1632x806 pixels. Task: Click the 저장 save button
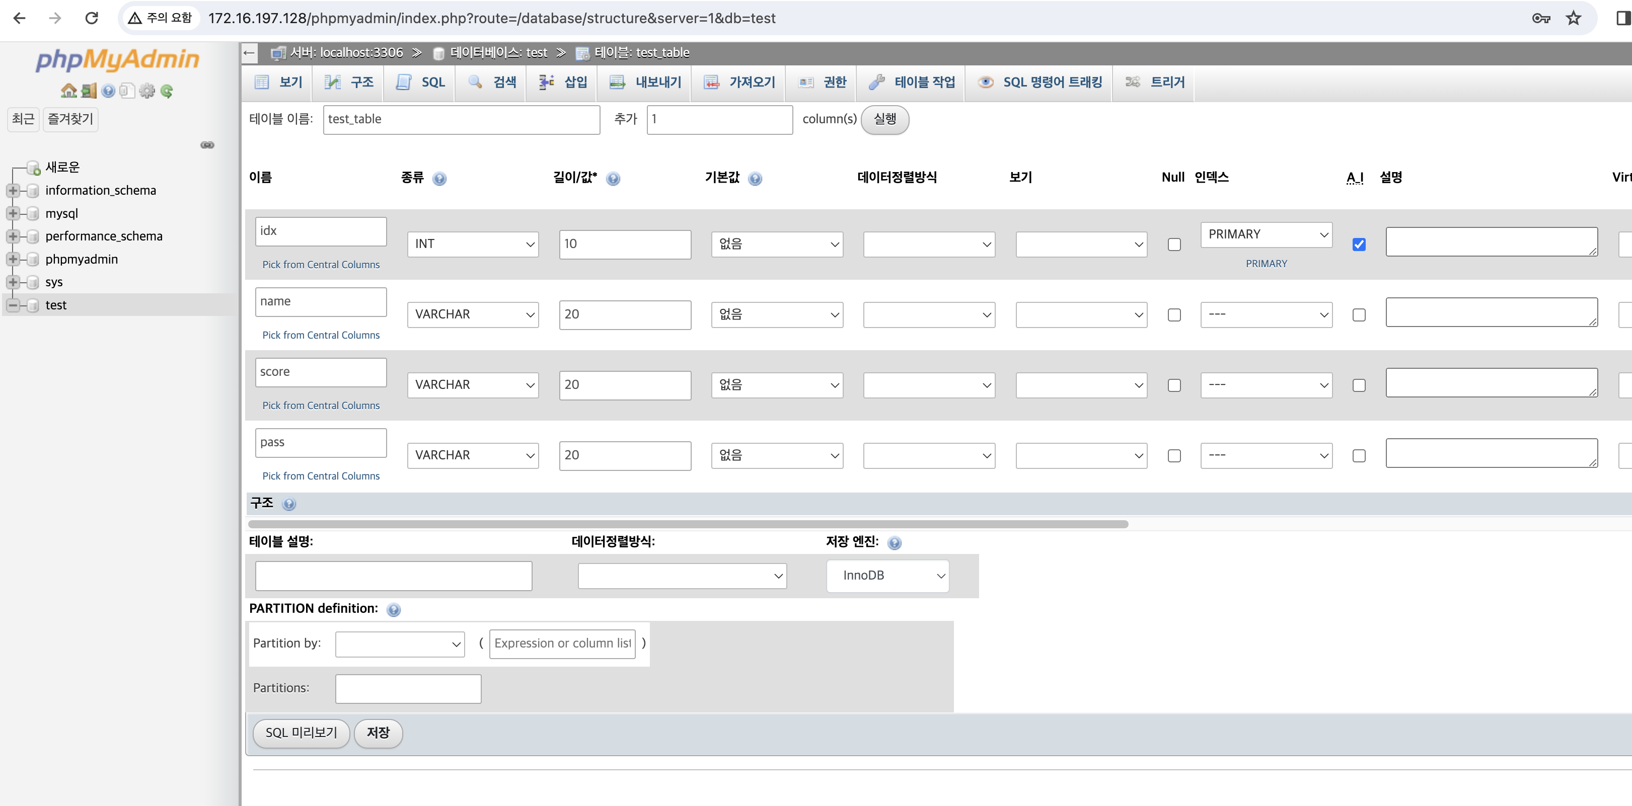point(378,733)
